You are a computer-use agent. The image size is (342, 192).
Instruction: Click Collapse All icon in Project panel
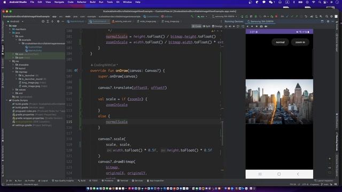point(52,21)
